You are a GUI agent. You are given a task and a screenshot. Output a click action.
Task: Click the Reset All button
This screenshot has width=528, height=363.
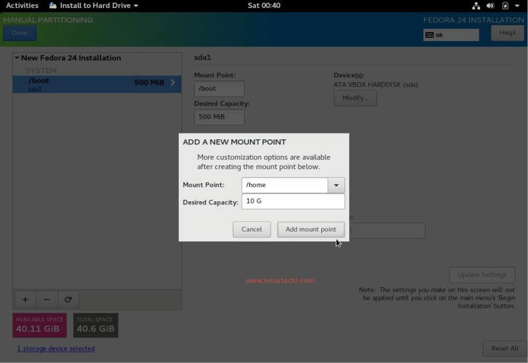click(505, 349)
